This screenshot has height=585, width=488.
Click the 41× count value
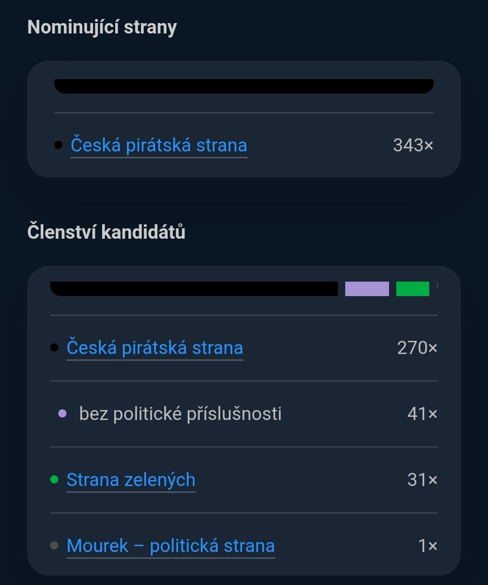coord(422,414)
